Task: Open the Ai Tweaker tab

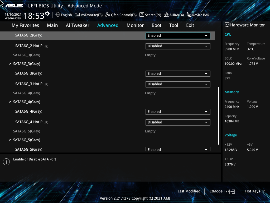Action: click(x=78, y=25)
